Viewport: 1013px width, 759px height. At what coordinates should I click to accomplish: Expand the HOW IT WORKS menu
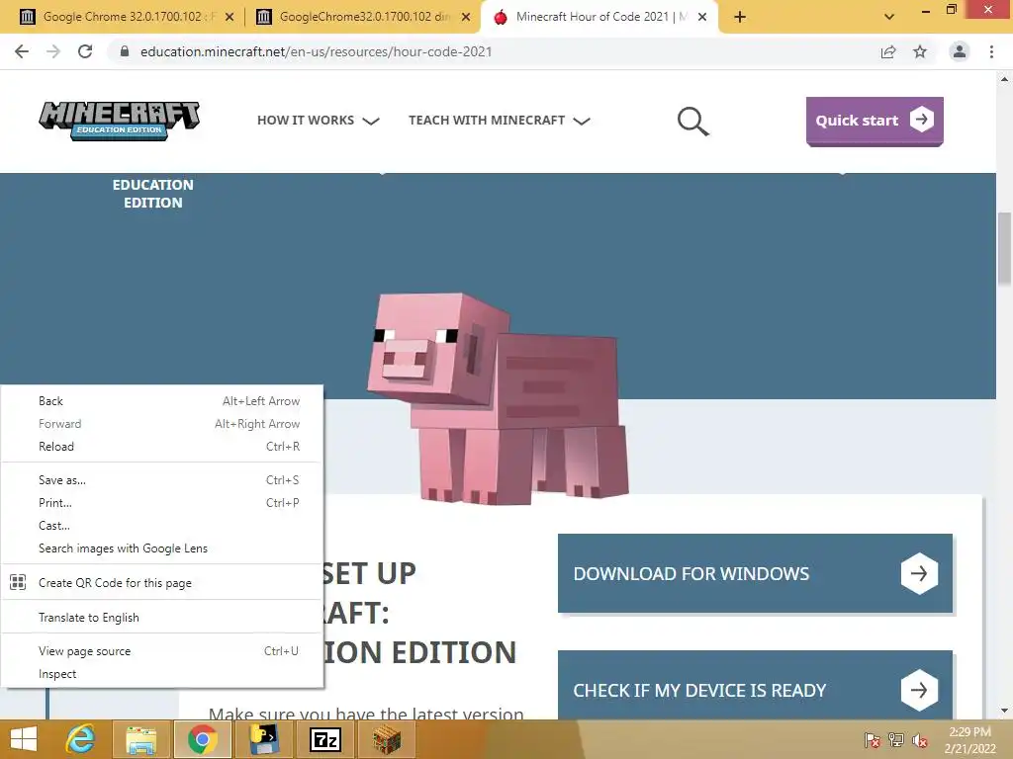point(318,121)
